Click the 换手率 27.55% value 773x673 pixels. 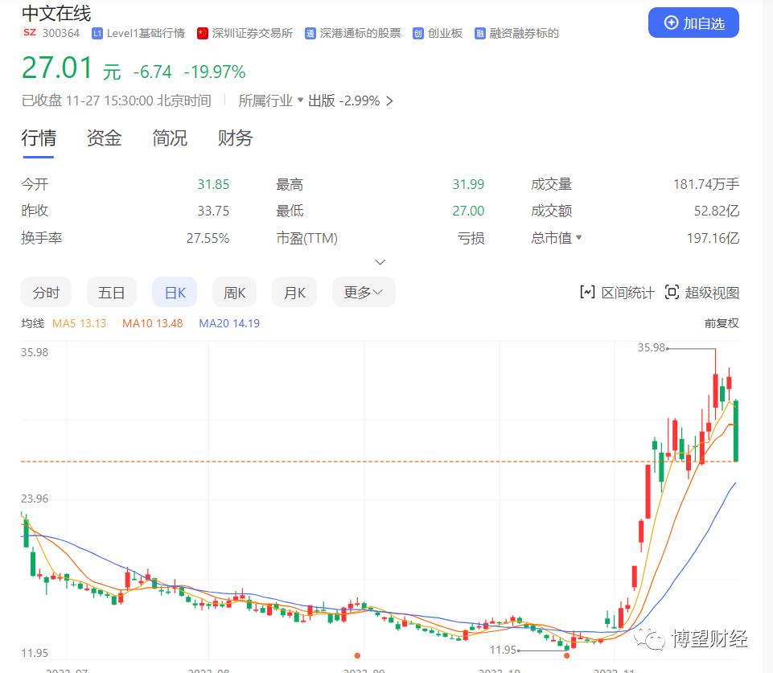tap(208, 238)
